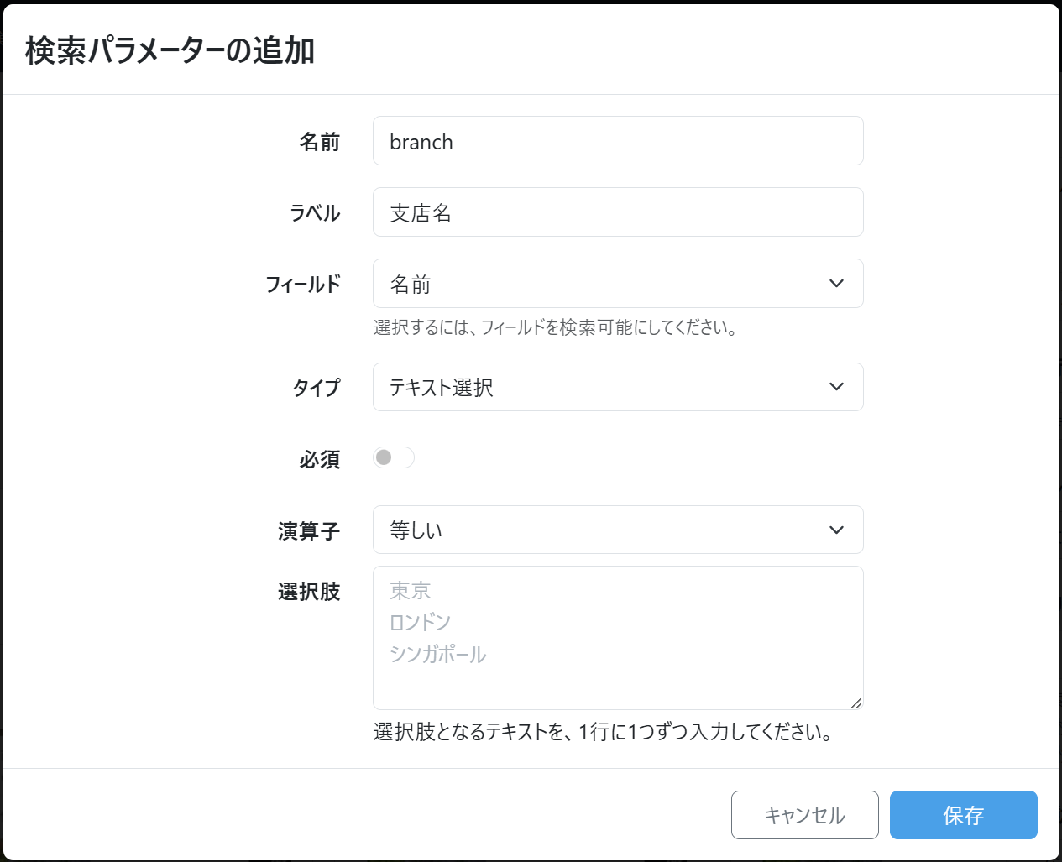The width and height of the screenshot is (1062, 862).
Task: Click the chevron arrow in タイプ dropdown
Action: tap(836, 387)
